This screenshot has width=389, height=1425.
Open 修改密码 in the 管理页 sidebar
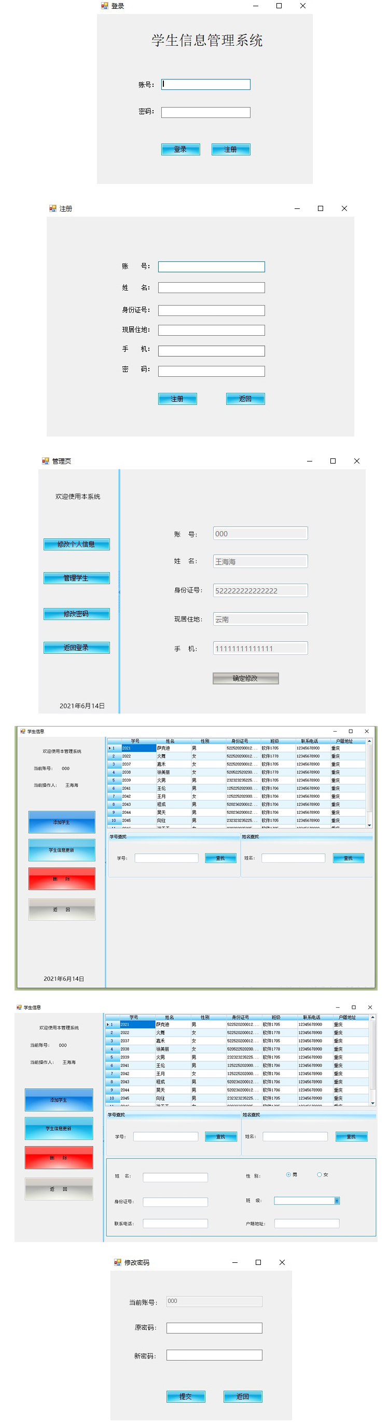pos(77,614)
